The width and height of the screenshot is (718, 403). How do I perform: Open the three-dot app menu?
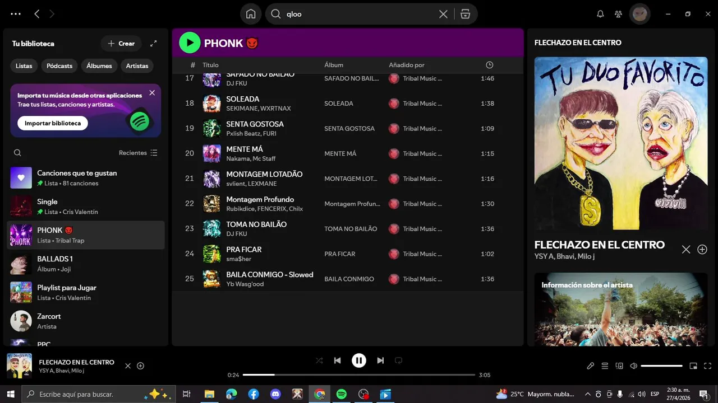pos(16,14)
